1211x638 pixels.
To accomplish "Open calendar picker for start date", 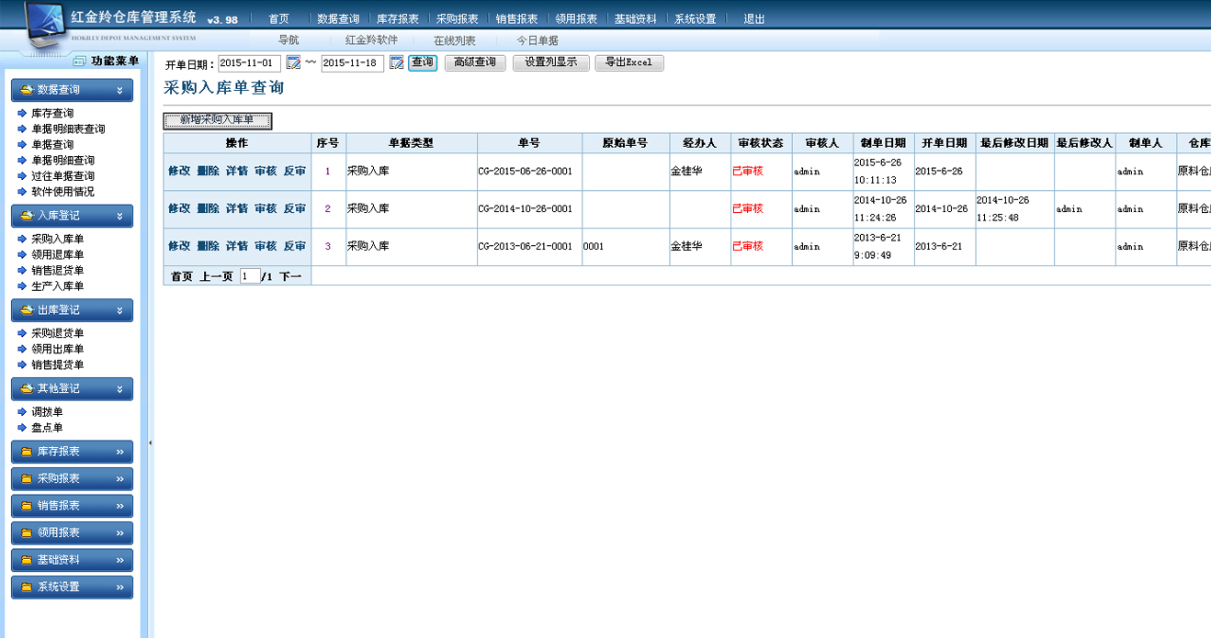I will 294,63.
